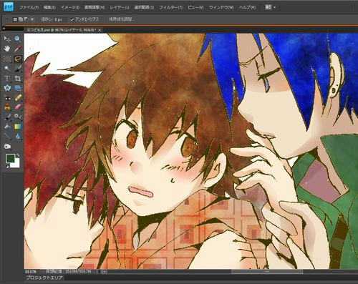Expand the toolbox collapse arrows
The height and width of the screenshot is (284, 358).
[4, 29]
